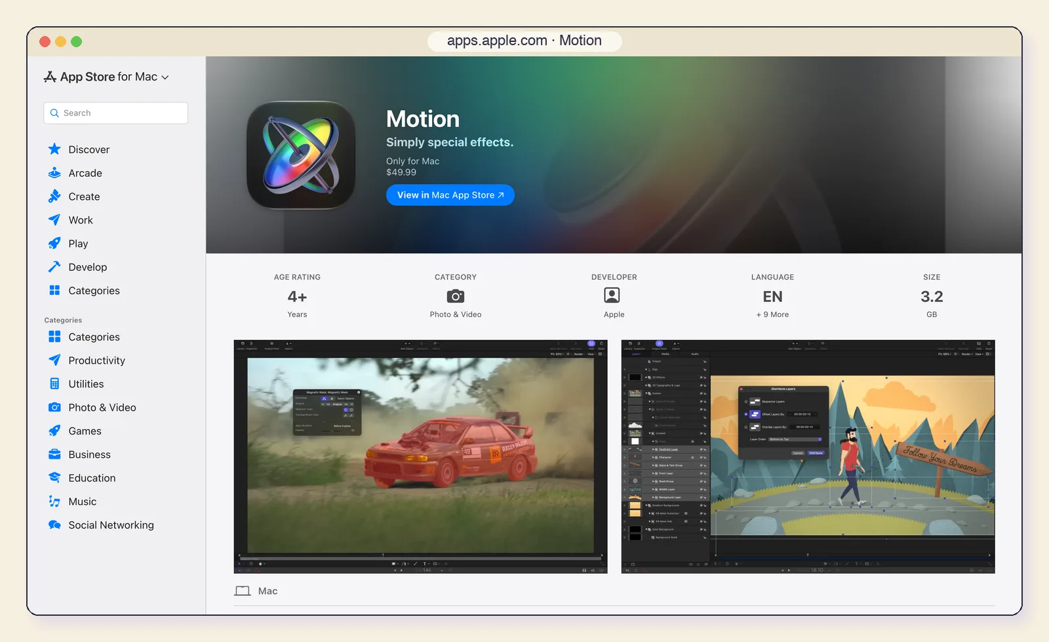Open the Business briefcase icon
Image resolution: width=1049 pixels, height=642 pixels.
click(54, 455)
